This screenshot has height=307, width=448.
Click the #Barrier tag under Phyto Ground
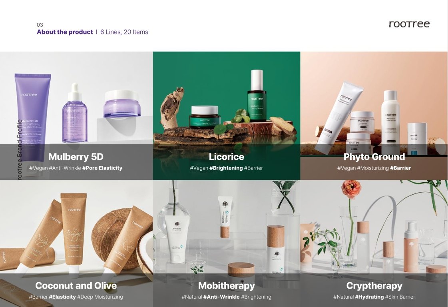click(400, 168)
